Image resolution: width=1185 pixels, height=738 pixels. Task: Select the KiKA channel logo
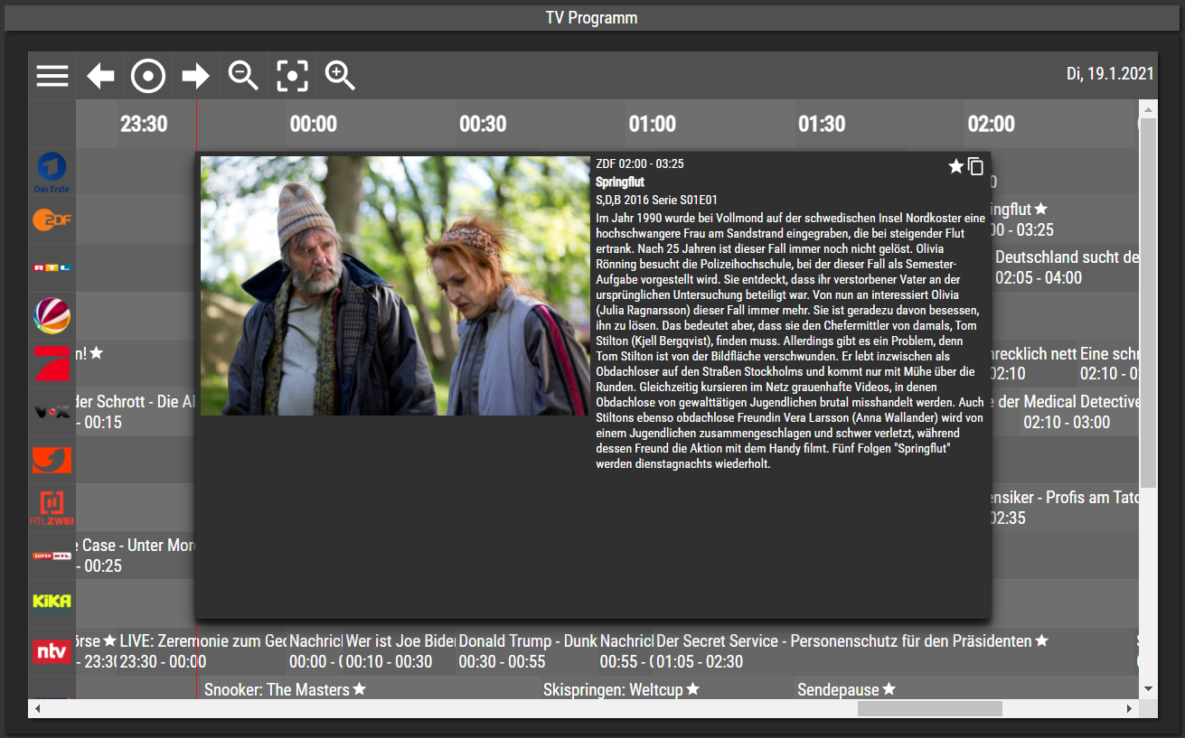[x=52, y=602]
